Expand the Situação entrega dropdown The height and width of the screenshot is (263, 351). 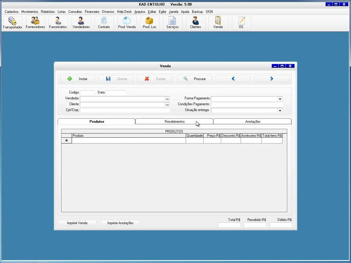[280, 110]
